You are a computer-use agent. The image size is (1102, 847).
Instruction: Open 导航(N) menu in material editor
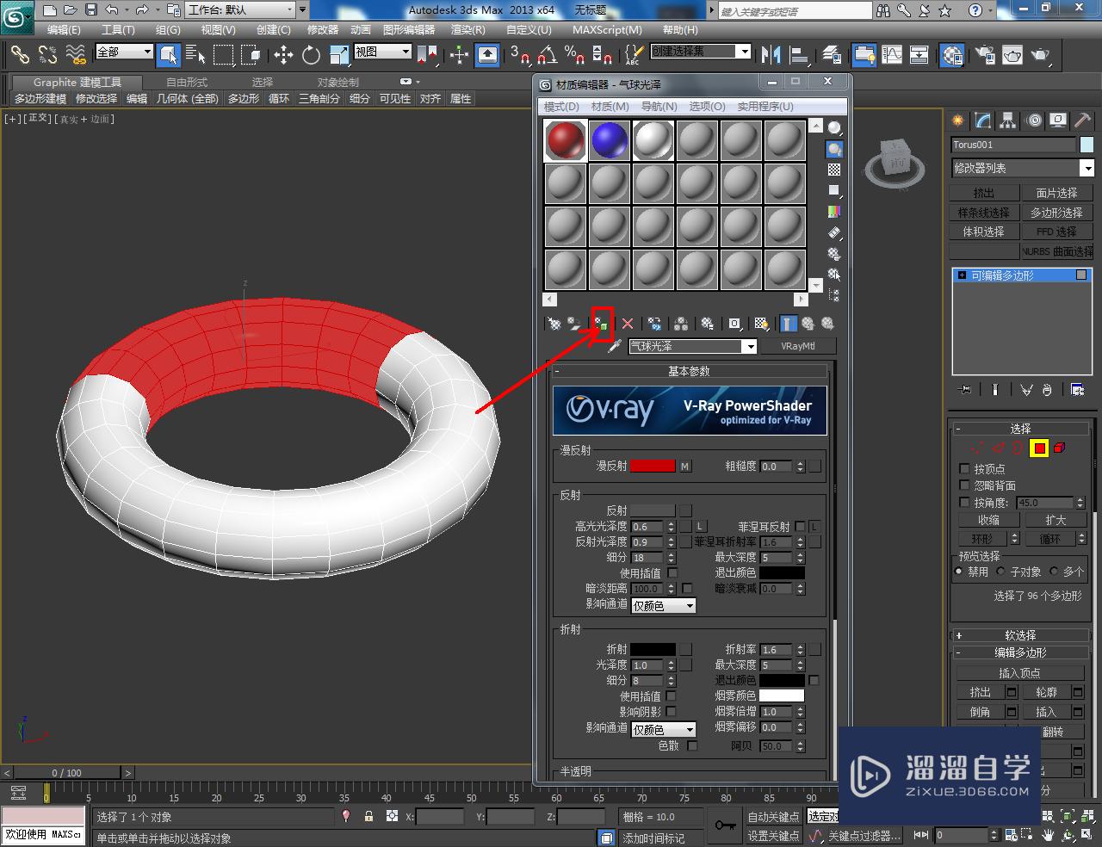(x=659, y=106)
